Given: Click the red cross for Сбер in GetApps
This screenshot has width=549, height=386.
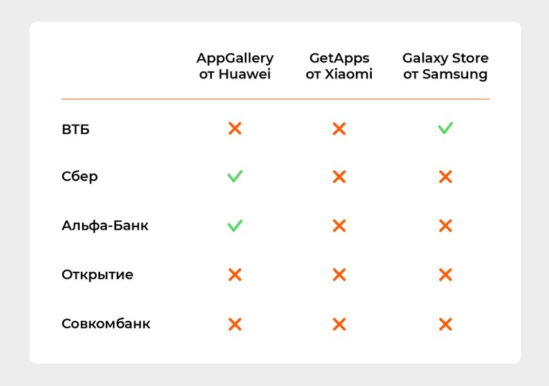Looking at the screenshot, I should [x=339, y=177].
